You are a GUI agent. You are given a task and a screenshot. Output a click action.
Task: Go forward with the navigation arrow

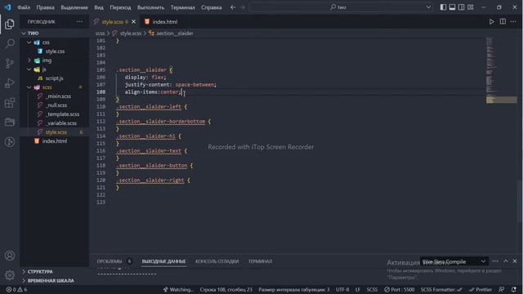click(243, 7)
